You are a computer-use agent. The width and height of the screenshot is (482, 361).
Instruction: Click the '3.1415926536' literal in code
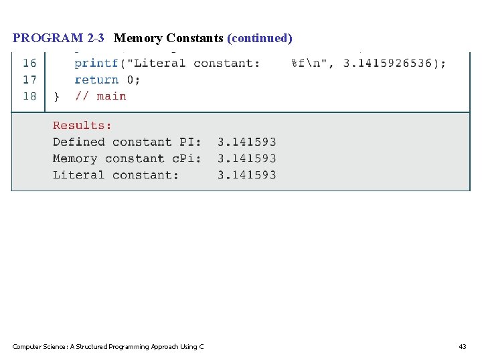388,64
